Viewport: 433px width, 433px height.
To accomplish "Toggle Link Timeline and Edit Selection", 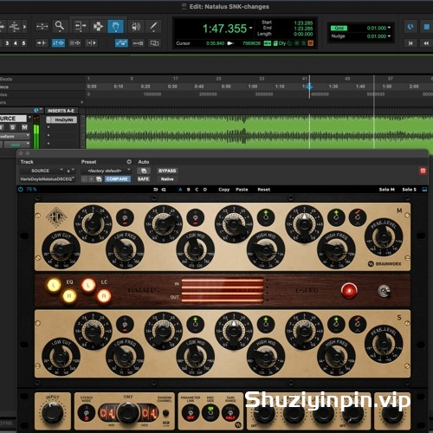I will [58, 43].
